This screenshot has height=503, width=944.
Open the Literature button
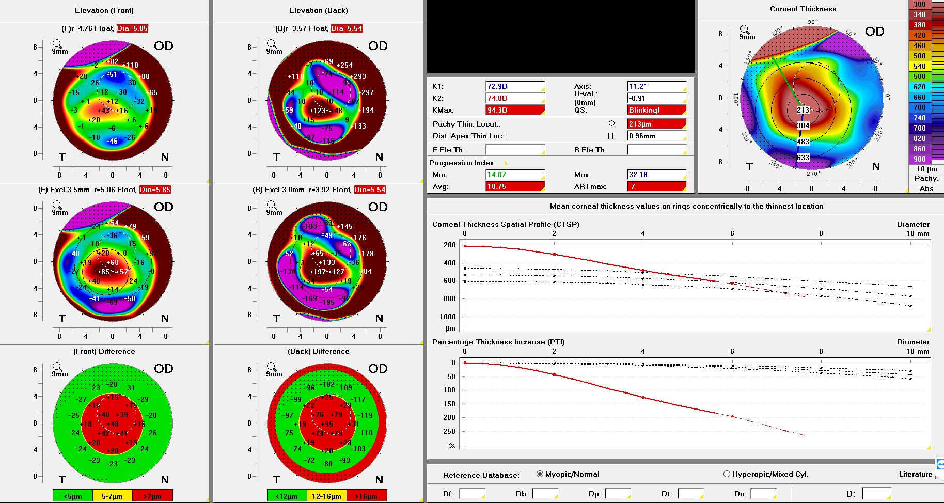[916, 474]
